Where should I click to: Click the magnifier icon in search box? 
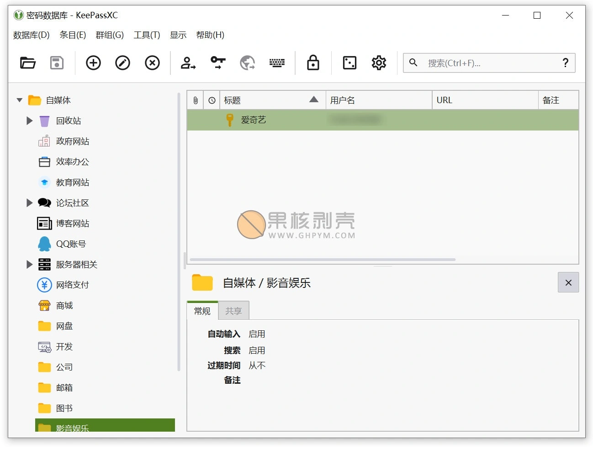tap(413, 63)
